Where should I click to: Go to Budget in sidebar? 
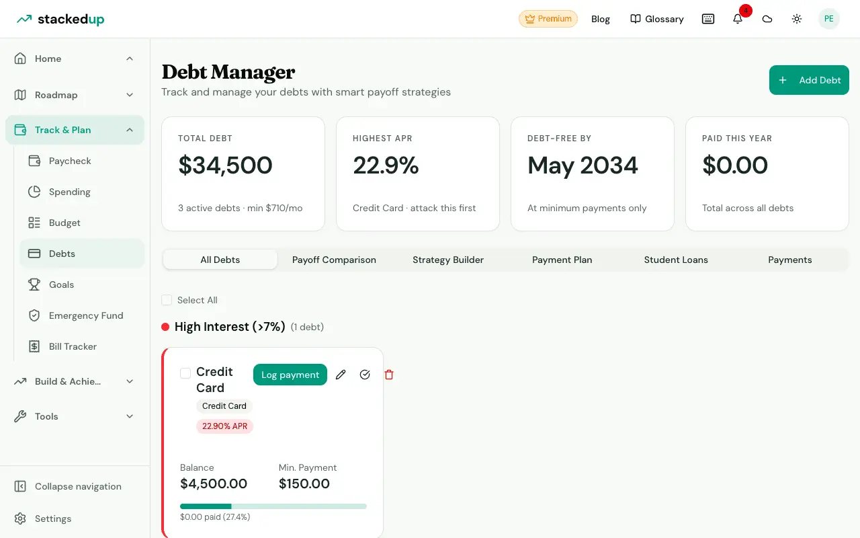coord(82,223)
